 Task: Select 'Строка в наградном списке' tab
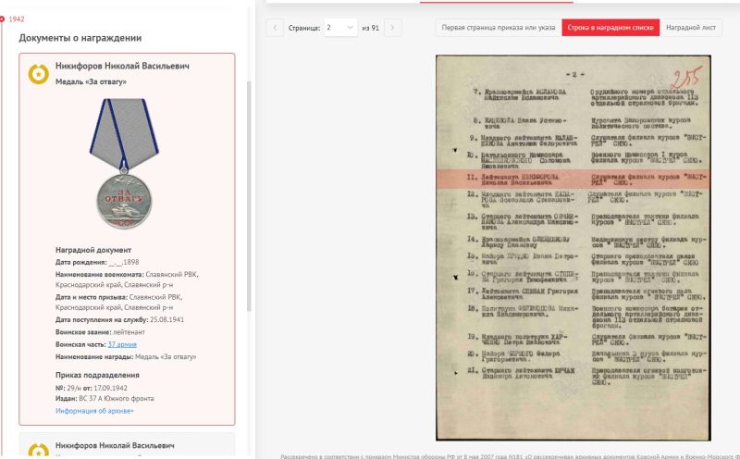click(x=610, y=28)
